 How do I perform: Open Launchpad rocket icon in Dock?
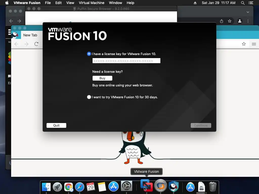pos(57,187)
